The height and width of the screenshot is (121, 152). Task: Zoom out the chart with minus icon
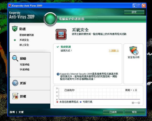click(x=139, y=103)
